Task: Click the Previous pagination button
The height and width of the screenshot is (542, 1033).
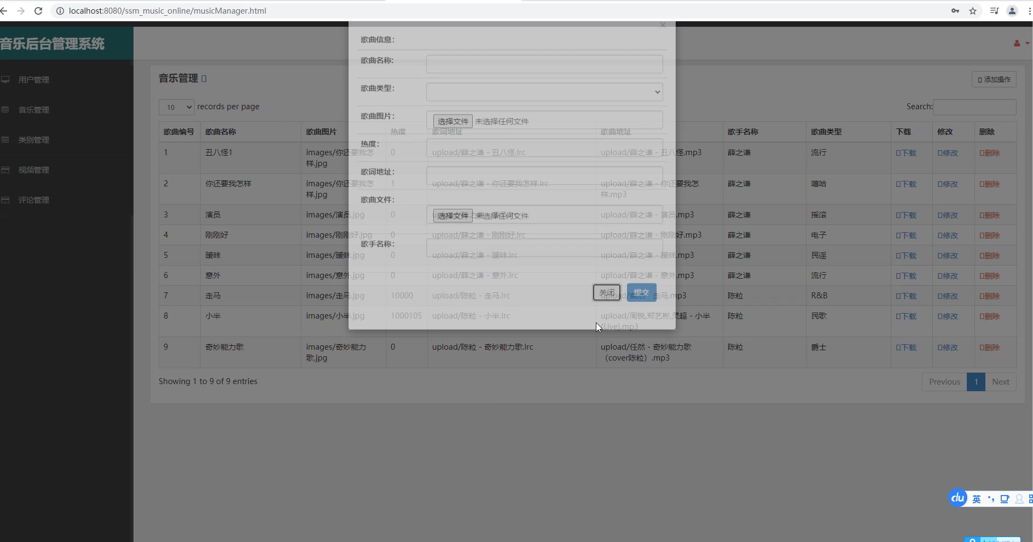Action: [x=944, y=382]
